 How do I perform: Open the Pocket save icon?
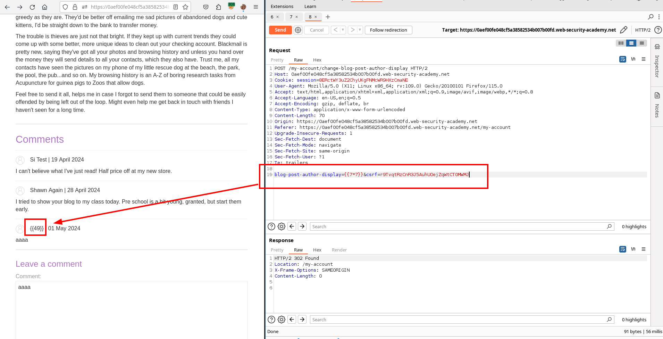click(206, 7)
